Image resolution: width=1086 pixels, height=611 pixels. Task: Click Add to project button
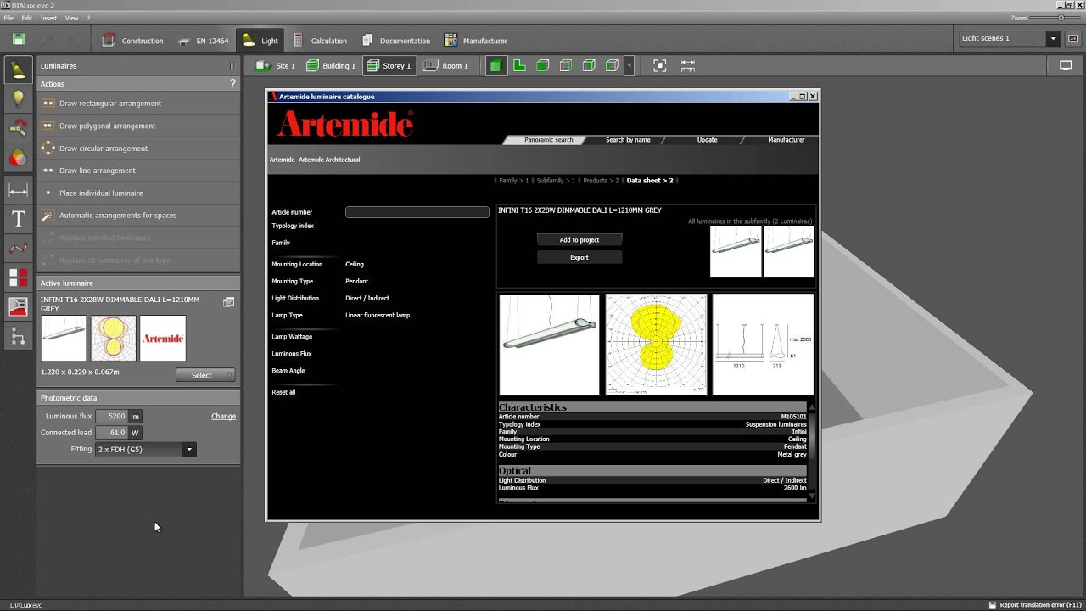tap(579, 240)
